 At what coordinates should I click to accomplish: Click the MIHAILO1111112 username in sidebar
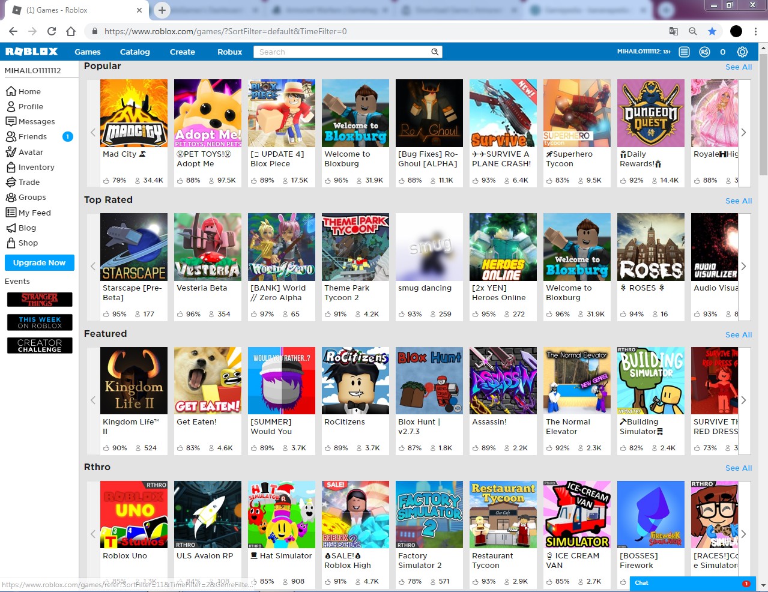click(33, 71)
